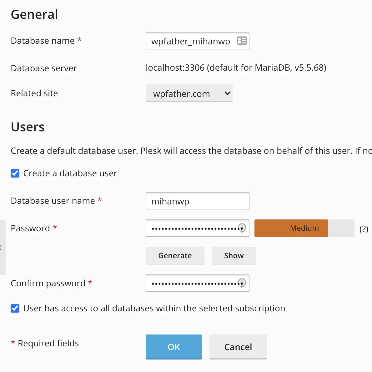Screen dimensions: 372x372
Task: Cancel the database creation
Action: tap(238, 347)
